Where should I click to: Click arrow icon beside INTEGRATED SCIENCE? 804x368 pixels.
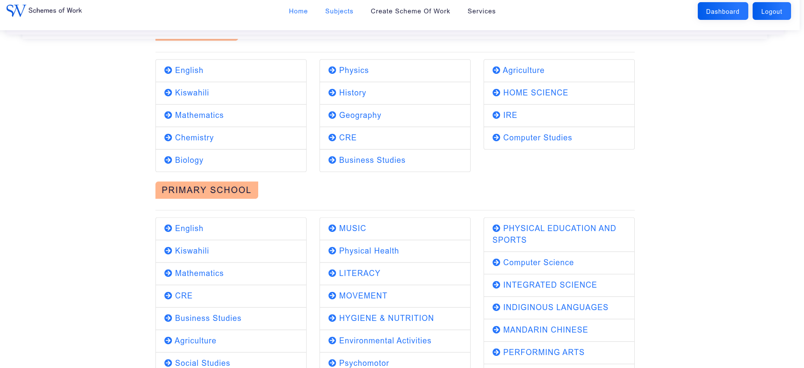[x=496, y=285]
